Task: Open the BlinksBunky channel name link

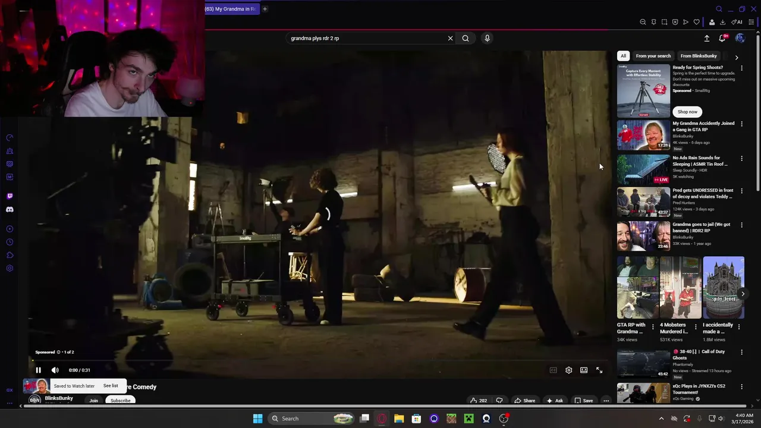Action: (59, 398)
